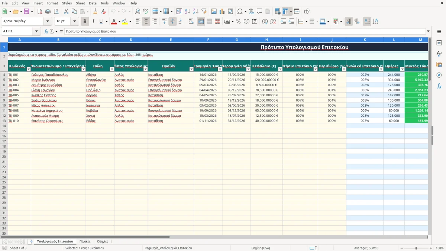Image resolution: width=446 pixels, height=251 pixels.
Task: Switch to the Πίνακες sheet tab
Action: [85, 241]
